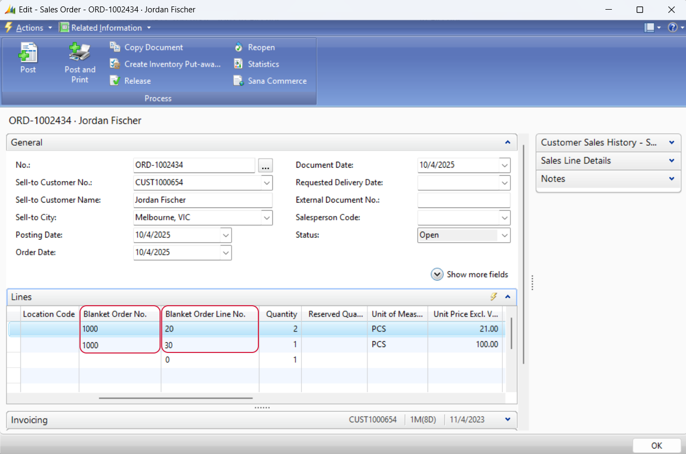
Task: Click the External Document No. input field
Action: click(463, 200)
